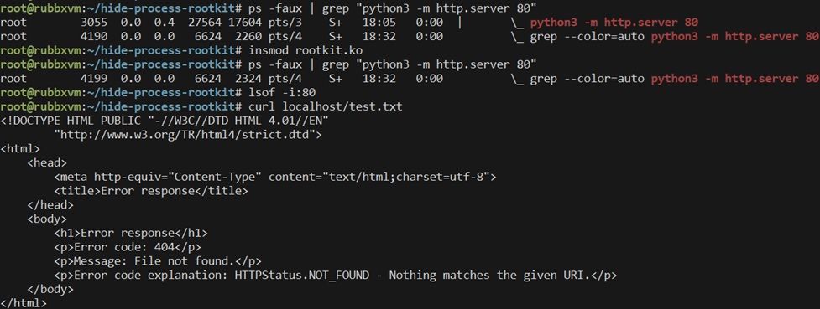
Task: Click the curl localhost/test.txt command
Action: (326, 107)
